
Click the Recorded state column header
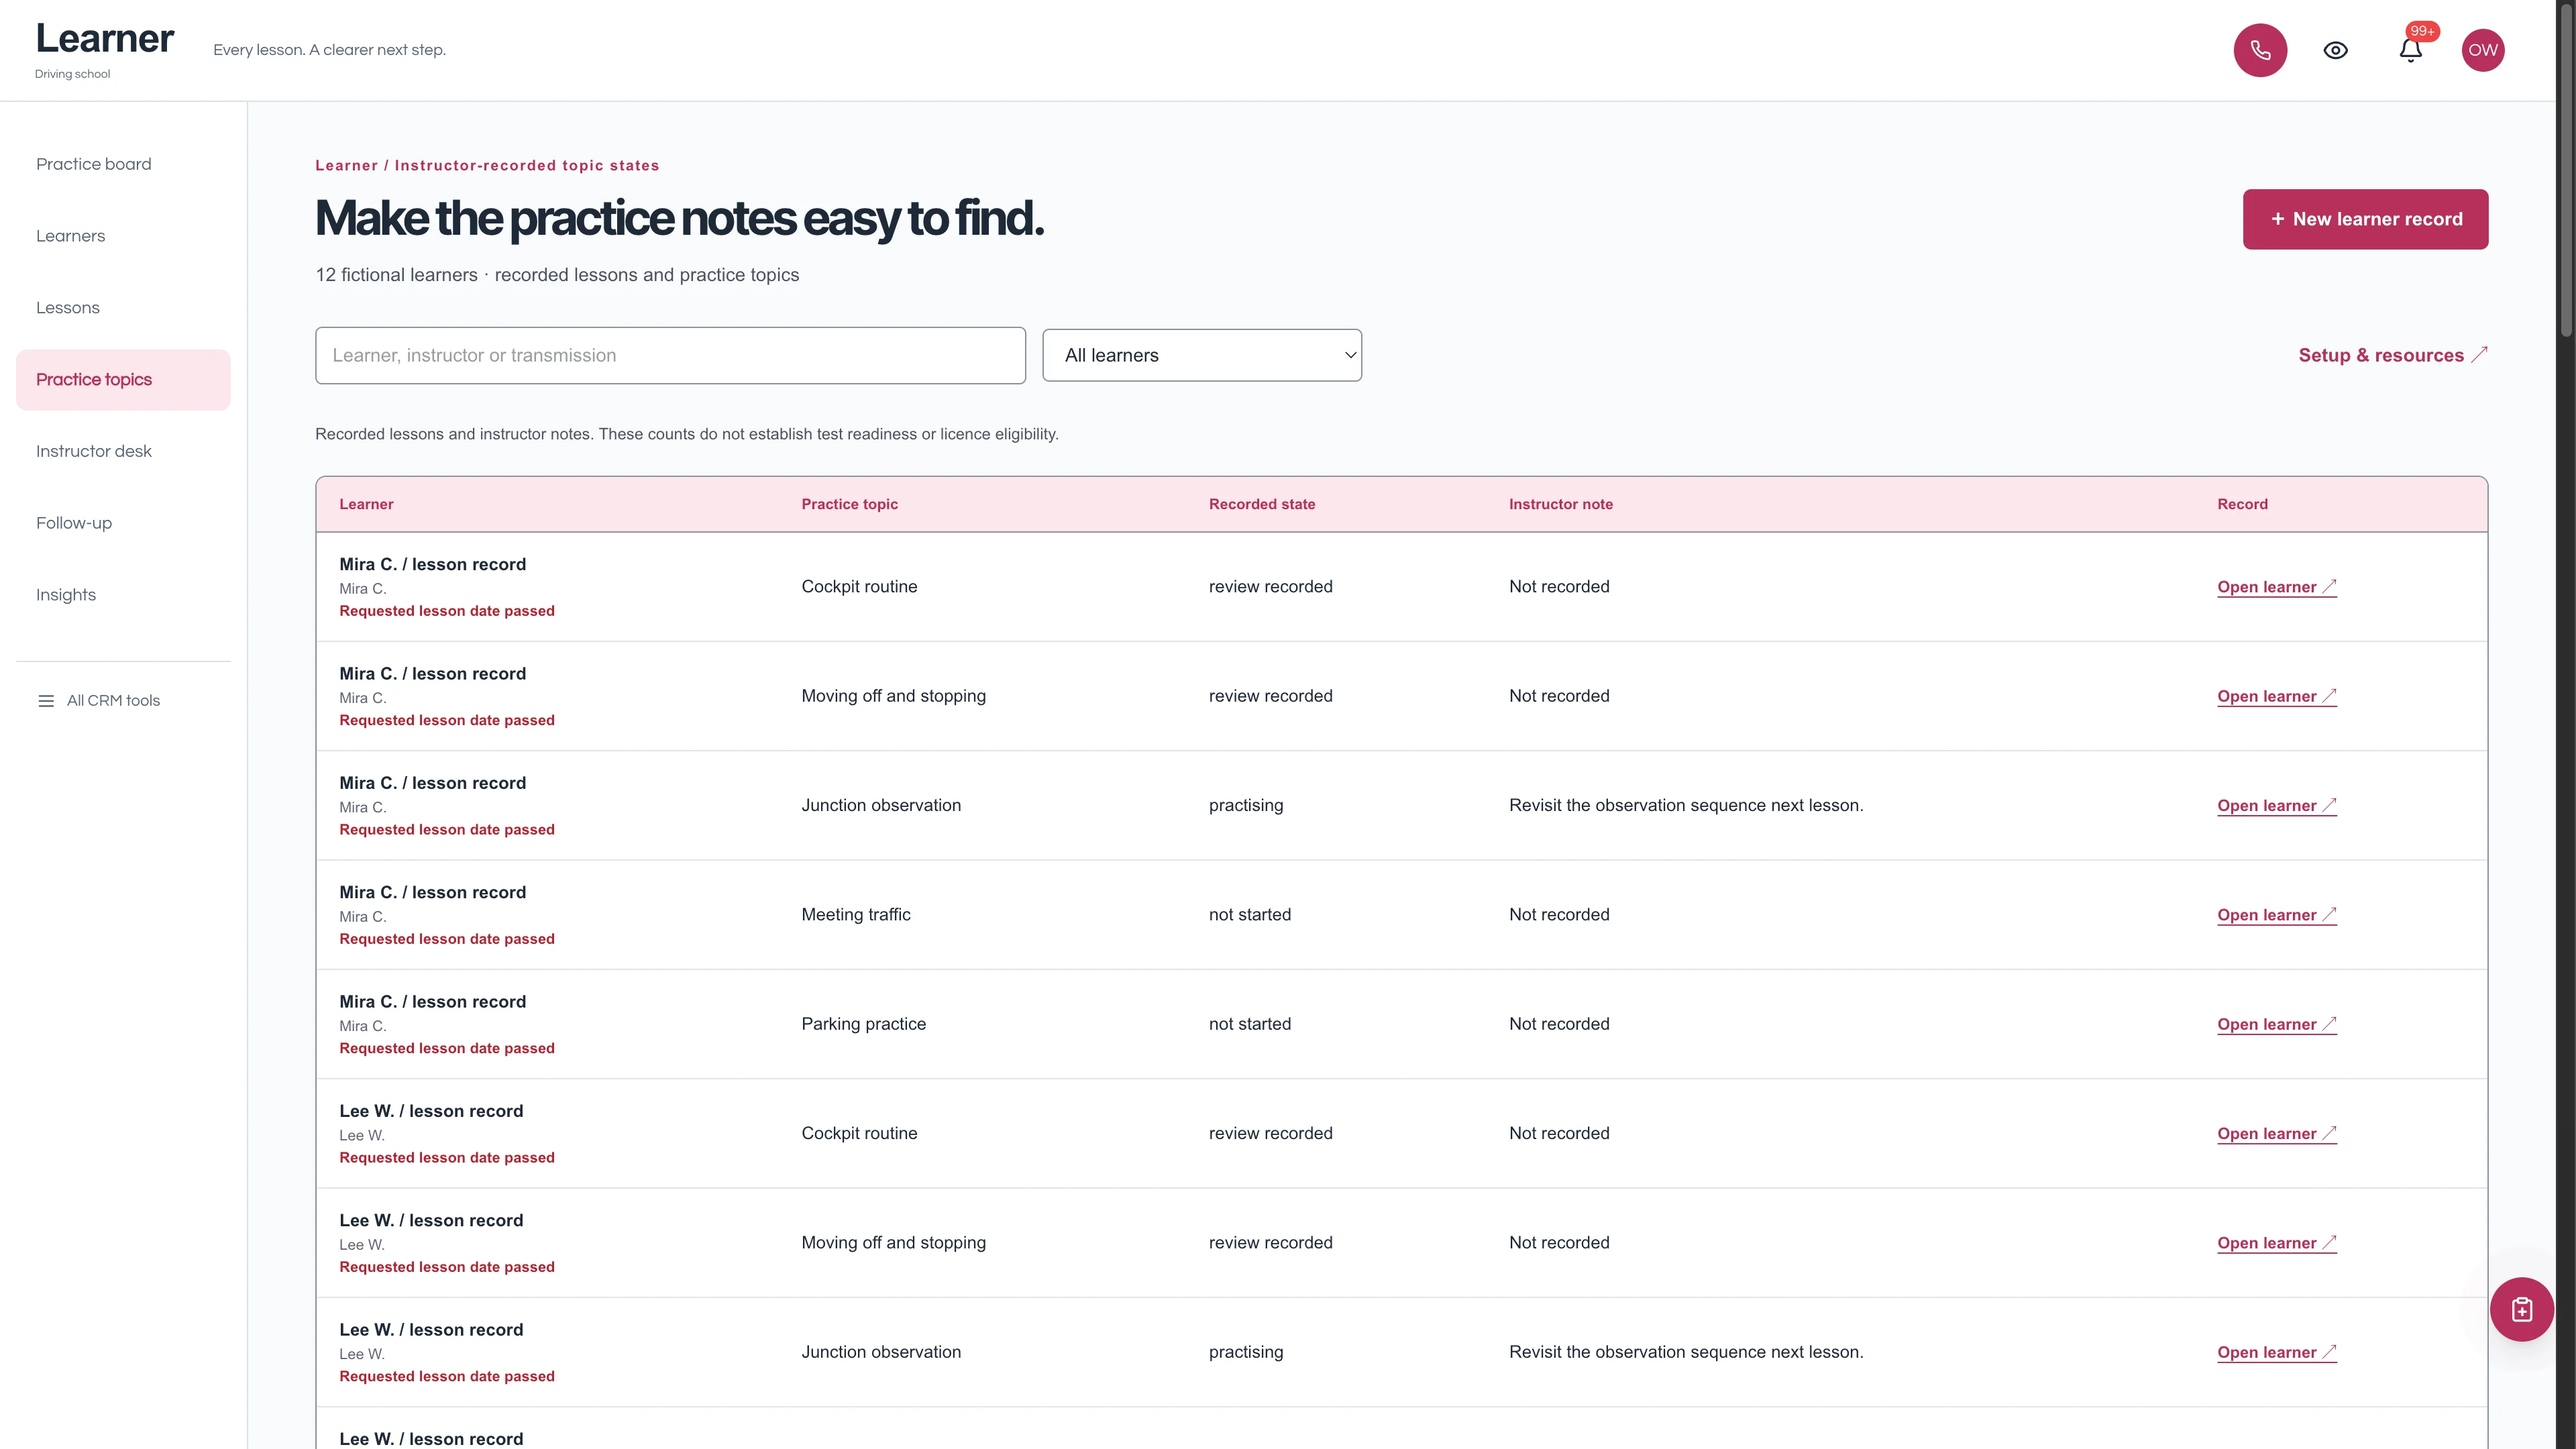(x=1261, y=504)
